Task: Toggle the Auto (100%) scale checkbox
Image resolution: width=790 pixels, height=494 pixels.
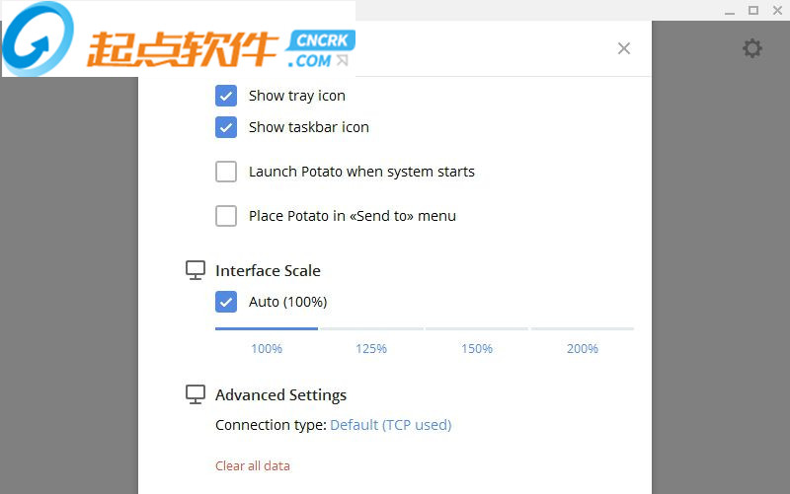Action: tap(226, 302)
